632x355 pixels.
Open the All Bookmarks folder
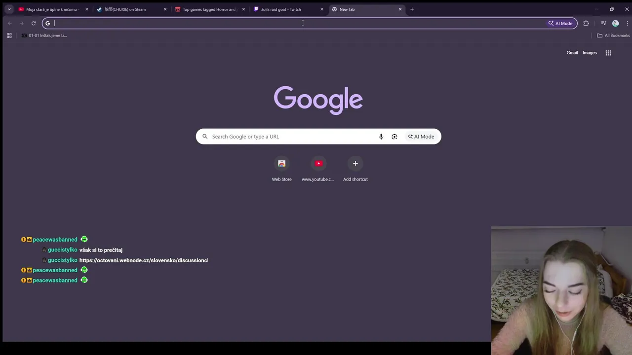(x=613, y=35)
